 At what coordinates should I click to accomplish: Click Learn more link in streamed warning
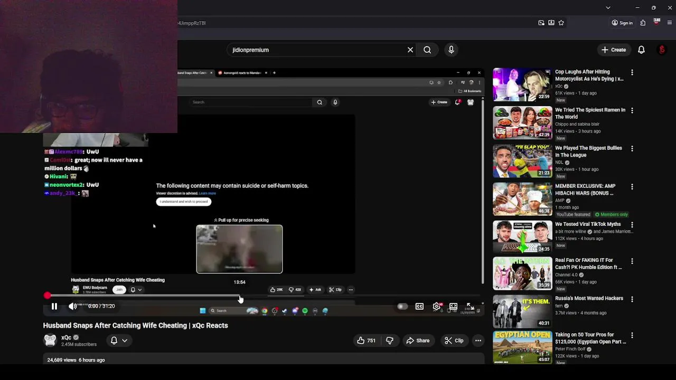[208, 193]
